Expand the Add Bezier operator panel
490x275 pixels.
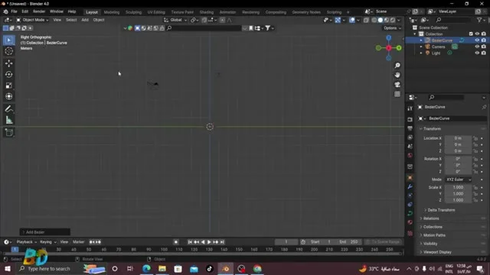(x=45, y=232)
